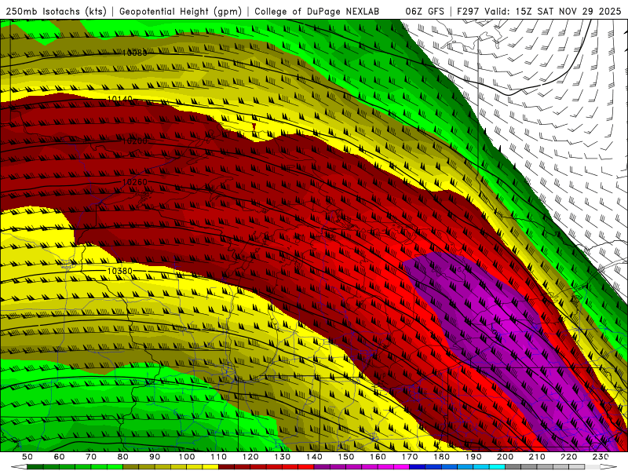The image size is (628, 471).
Task: Click the 200 value on the color scale
Action: (505, 457)
